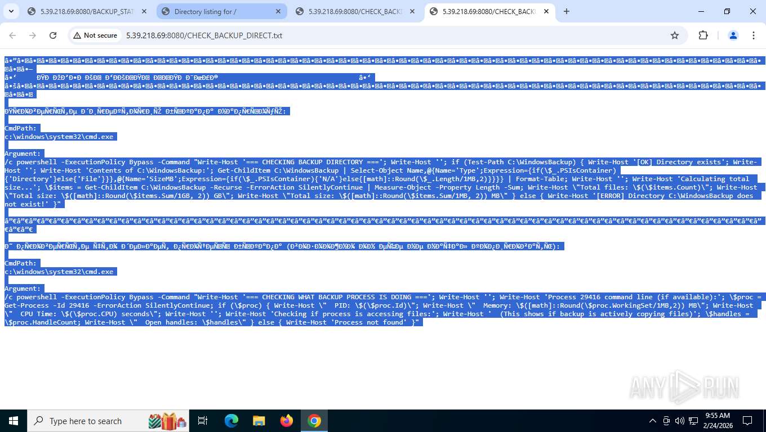Click the taskbar search box

pos(109,421)
